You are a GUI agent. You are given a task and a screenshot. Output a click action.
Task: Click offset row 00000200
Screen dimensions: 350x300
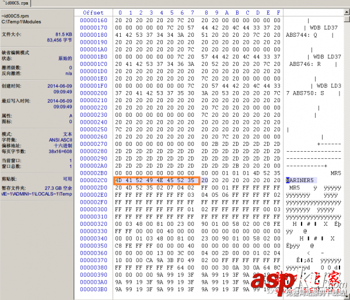coord(93,93)
